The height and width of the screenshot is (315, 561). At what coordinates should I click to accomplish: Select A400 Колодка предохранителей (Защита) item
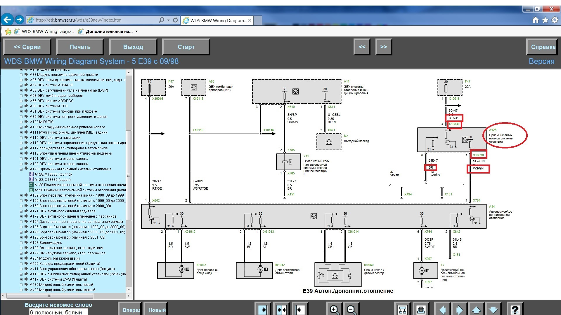click(65, 264)
